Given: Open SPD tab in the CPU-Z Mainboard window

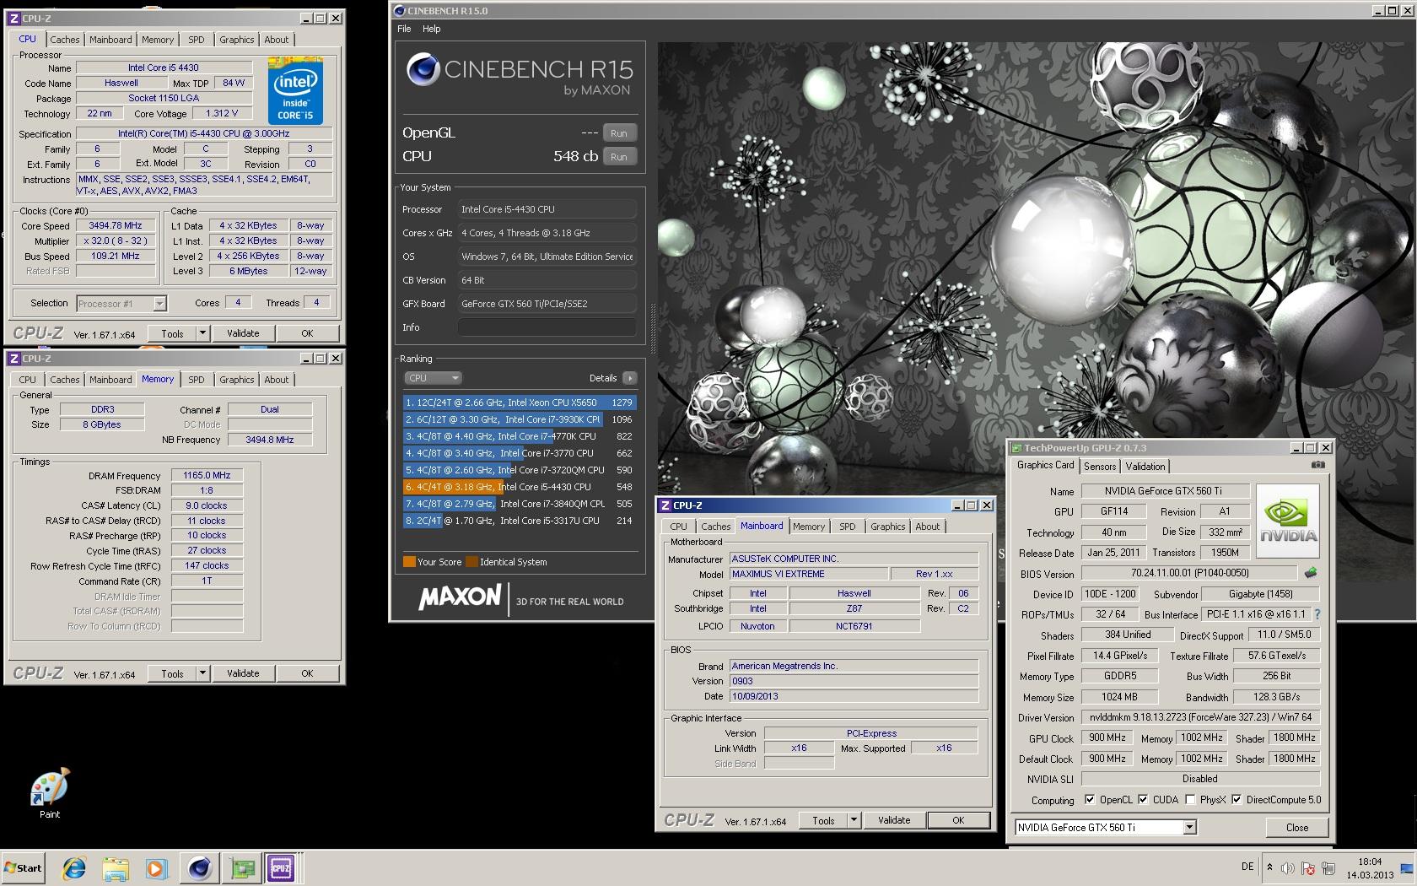Looking at the screenshot, I should point(848,527).
